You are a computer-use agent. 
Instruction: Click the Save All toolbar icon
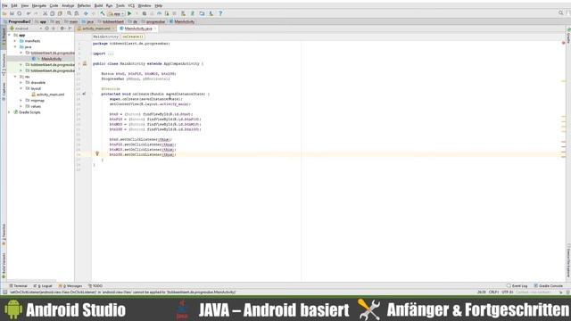coord(12,13)
